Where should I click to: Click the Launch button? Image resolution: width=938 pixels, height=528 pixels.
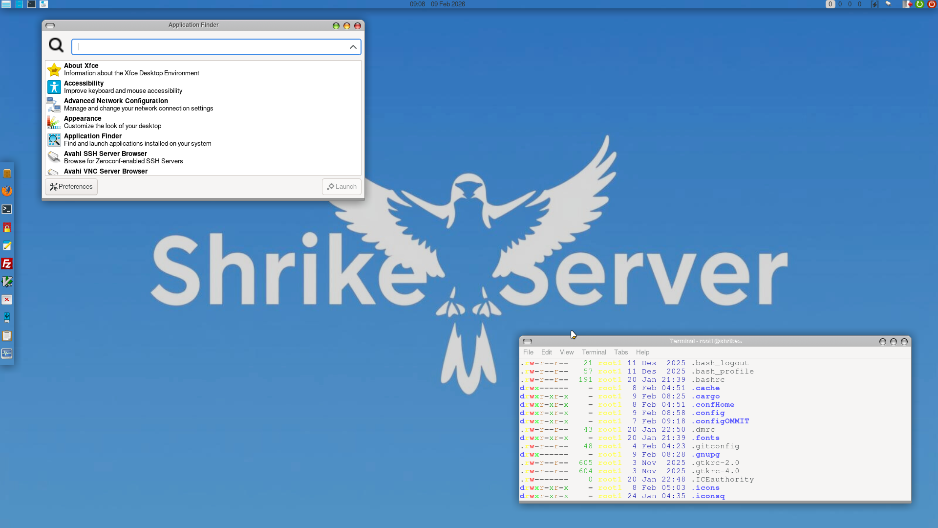click(341, 187)
